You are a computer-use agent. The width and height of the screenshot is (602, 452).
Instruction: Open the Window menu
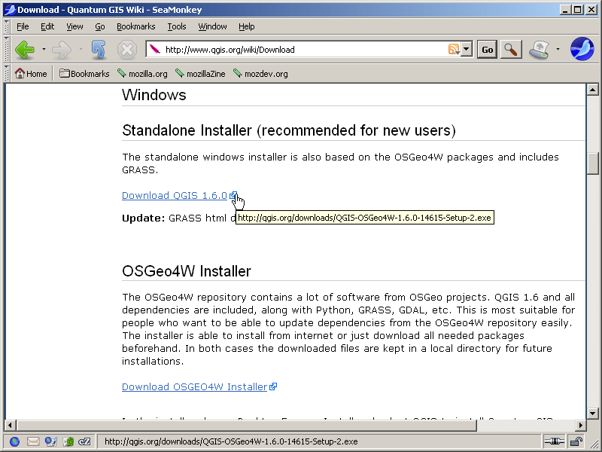point(212,26)
